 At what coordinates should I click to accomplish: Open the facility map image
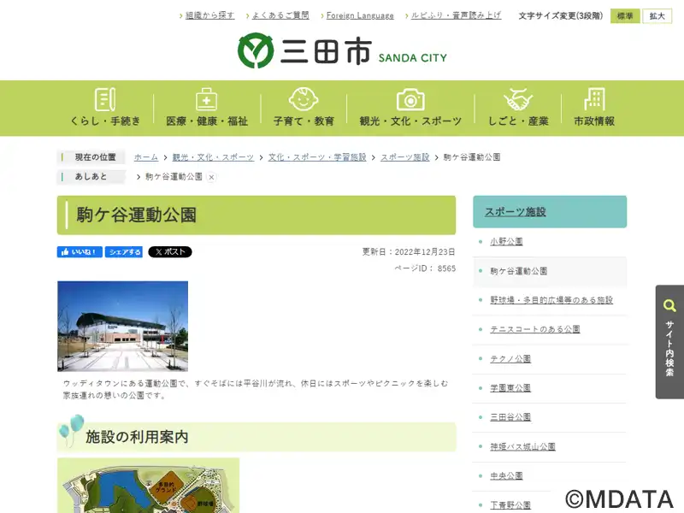[148, 486]
